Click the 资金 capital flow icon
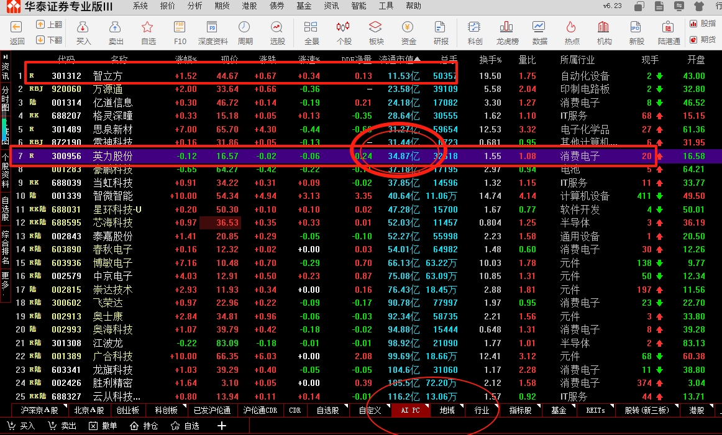The height and width of the screenshot is (435, 722). click(408, 27)
